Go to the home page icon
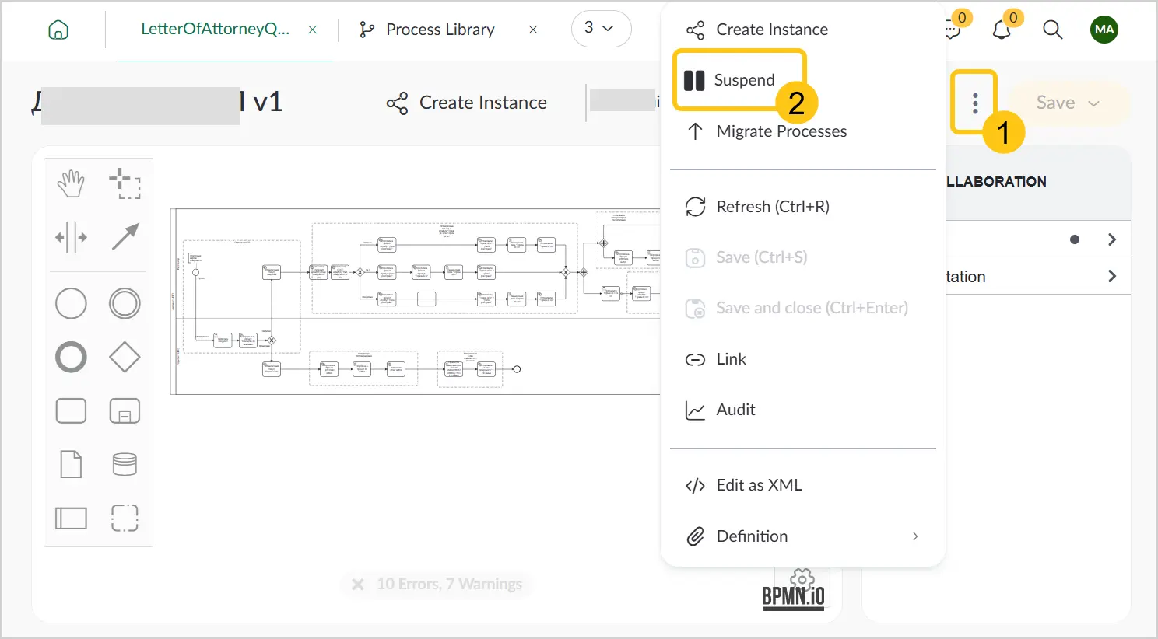 tap(58, 30)
